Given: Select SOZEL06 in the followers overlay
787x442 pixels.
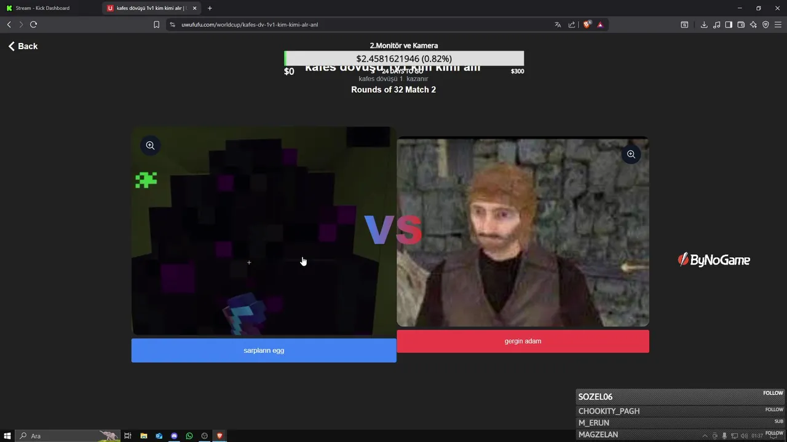Looking at the screenshot, I should tap(681, 397).
